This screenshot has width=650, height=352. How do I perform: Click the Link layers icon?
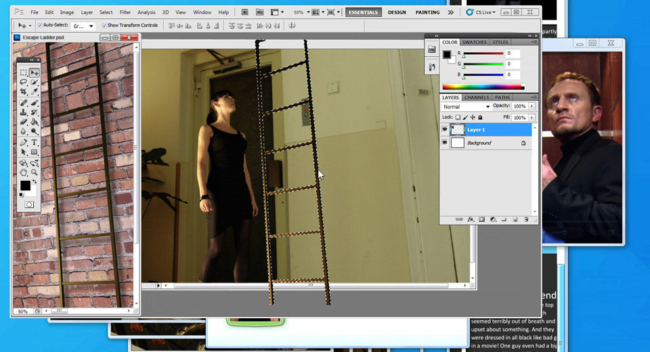tap(459, 219)
